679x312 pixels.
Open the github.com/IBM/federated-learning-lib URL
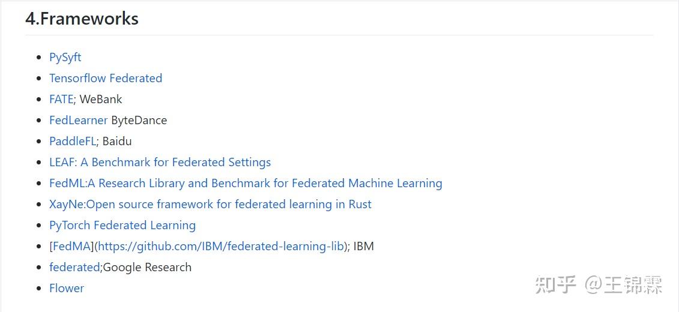tap(221, 247)
